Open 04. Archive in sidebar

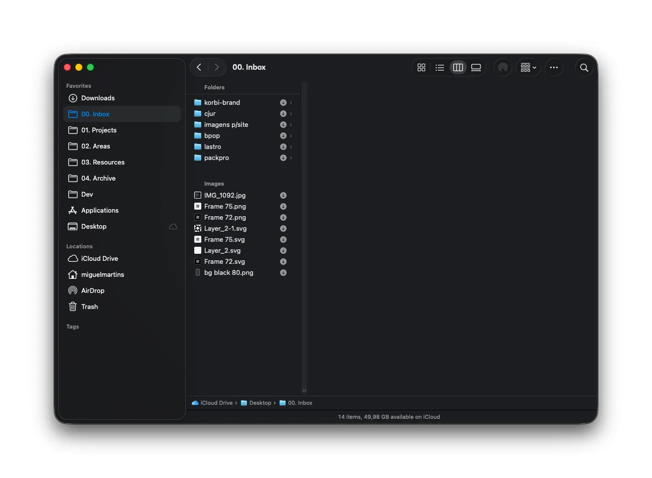(x=122, y=178)
